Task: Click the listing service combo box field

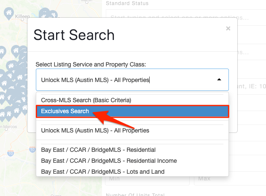Action: (x=132, y=80)
